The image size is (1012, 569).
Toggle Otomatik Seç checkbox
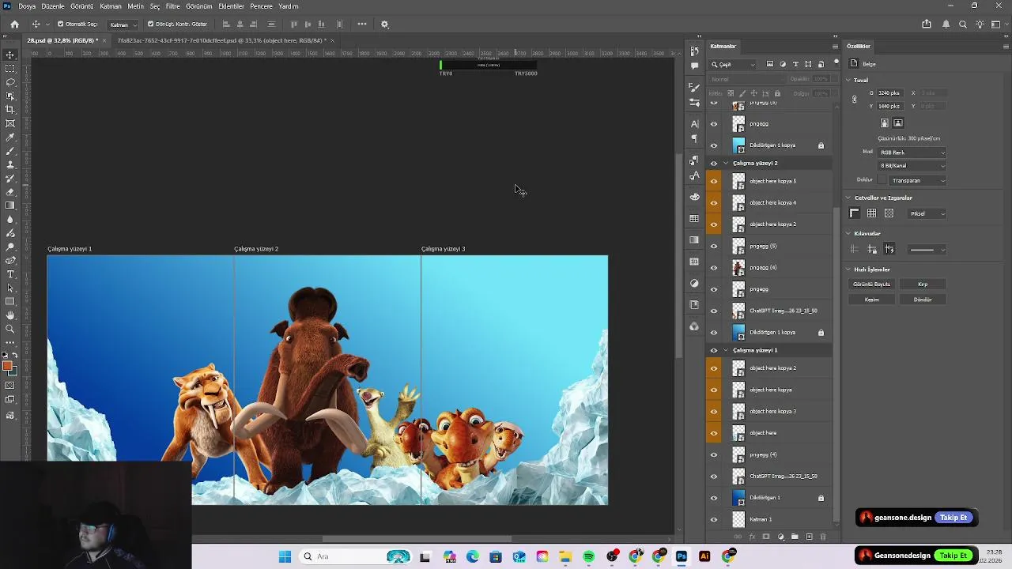(x=60, y=24)
